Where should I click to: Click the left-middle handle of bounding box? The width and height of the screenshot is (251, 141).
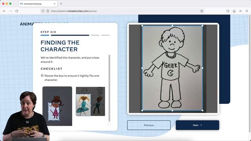[142, 68]
